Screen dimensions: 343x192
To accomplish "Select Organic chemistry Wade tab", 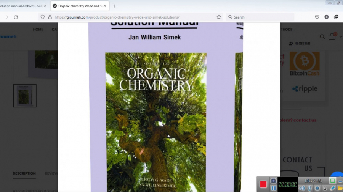I will click(80, 6).
